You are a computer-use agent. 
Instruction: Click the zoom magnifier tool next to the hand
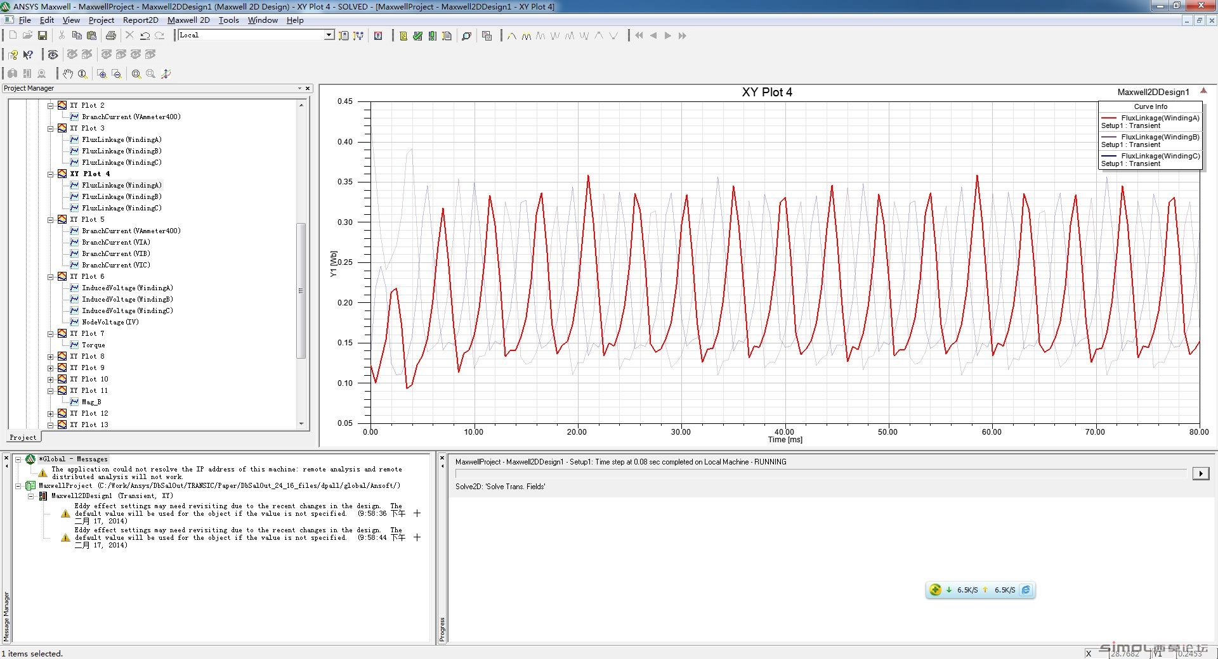tap(82, 74)
